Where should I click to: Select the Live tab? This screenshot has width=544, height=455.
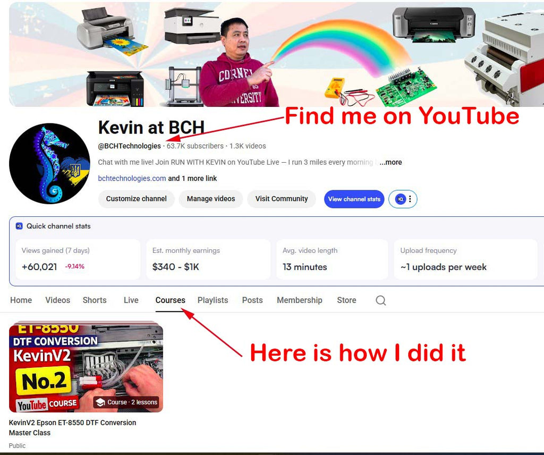point(131,300)
